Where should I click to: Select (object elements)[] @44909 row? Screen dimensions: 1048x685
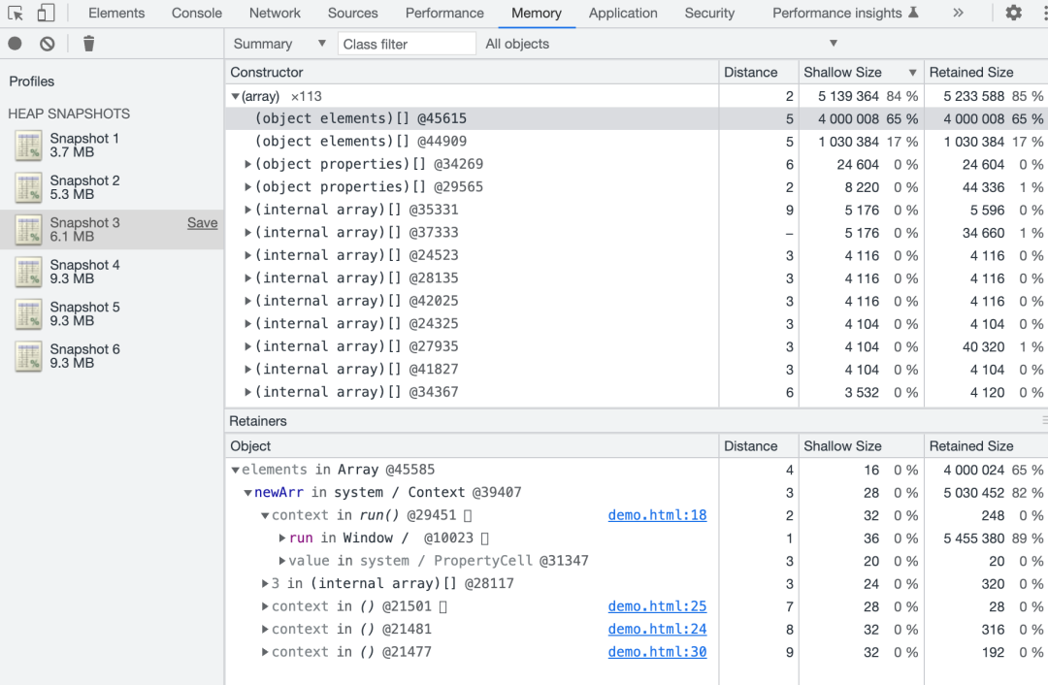click(x=361, y=142)
